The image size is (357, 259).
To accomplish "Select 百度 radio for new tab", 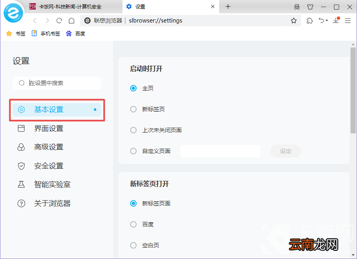I will [x=134, y=224].
